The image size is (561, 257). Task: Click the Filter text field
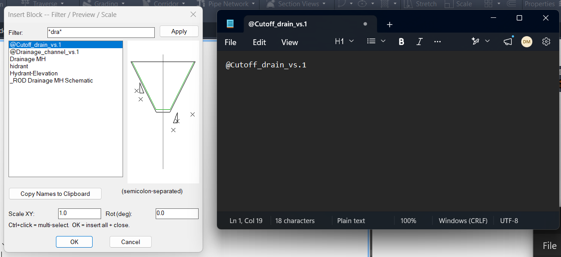click(101, 32)
